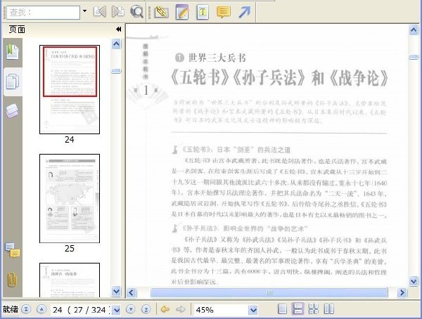Click the page number field 24
This screenshot has height=319, width=422.
click(x=81, y=310)
